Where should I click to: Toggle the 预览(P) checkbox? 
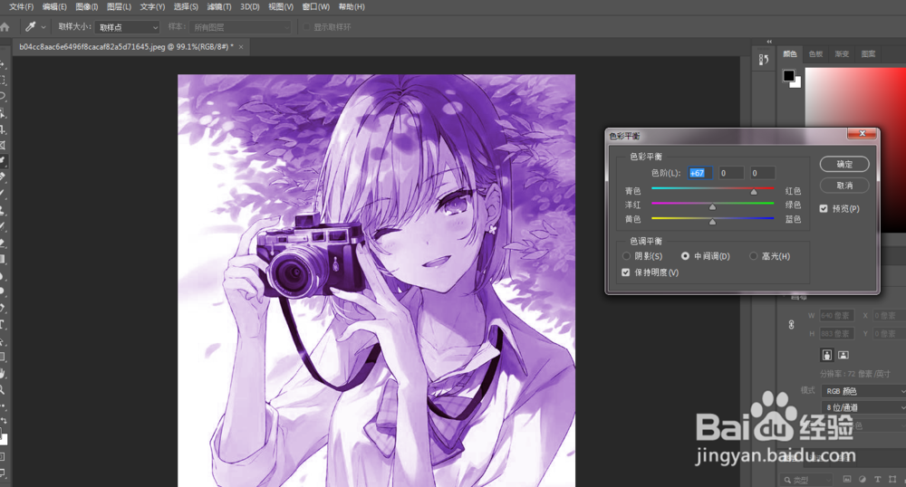824,209
